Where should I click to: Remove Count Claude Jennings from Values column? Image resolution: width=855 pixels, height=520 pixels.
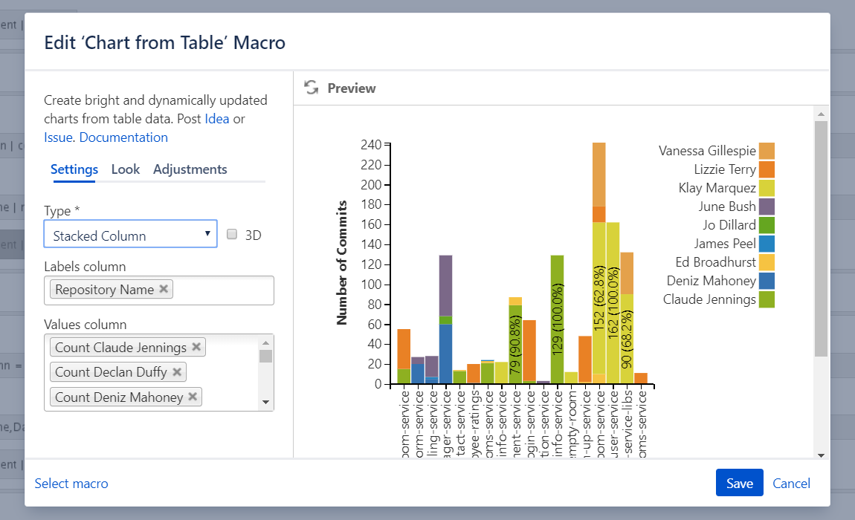click(196, 346)
